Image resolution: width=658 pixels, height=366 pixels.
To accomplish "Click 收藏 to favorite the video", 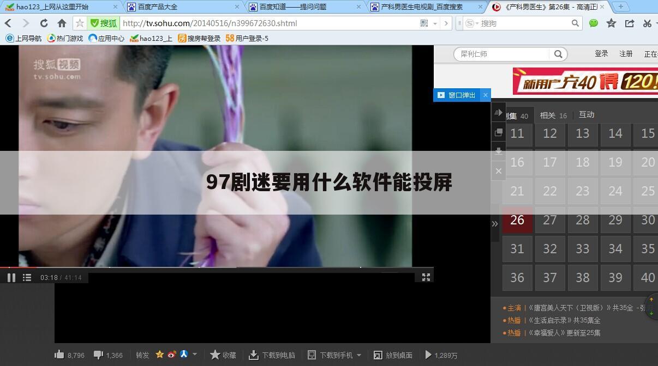I will pos(223,355).
